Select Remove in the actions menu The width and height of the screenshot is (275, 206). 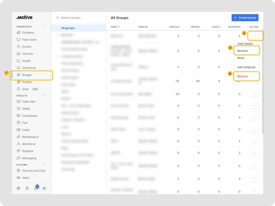click(242, 76)
